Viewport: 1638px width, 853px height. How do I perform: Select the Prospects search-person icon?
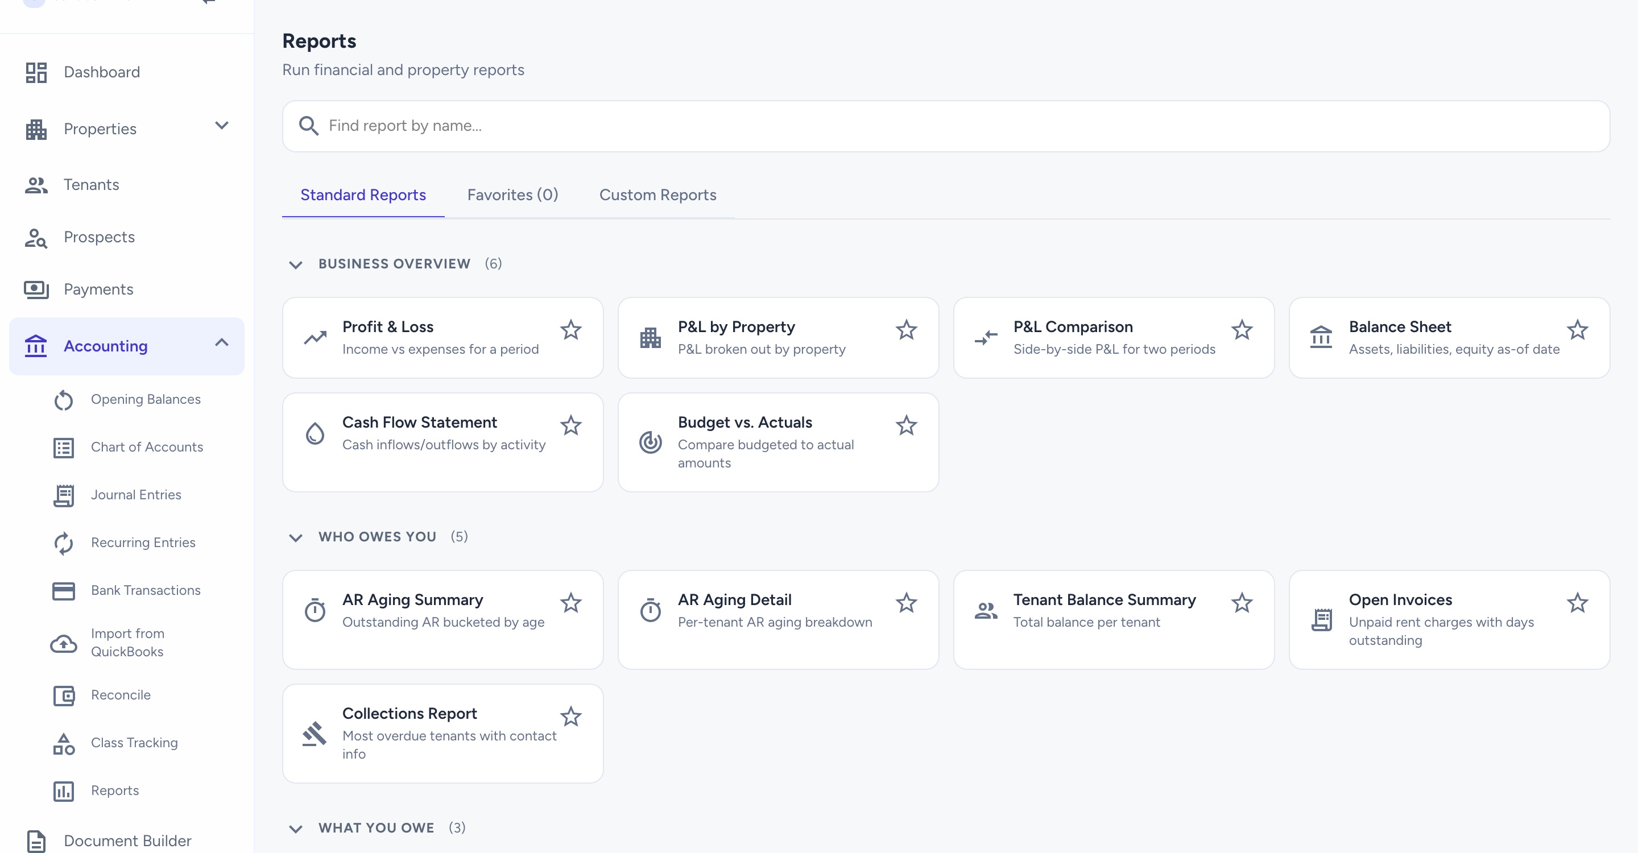point(36,238)
